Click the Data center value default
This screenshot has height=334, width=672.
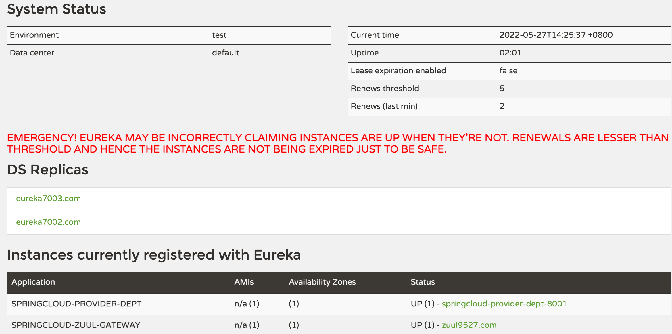click(225, 53)
